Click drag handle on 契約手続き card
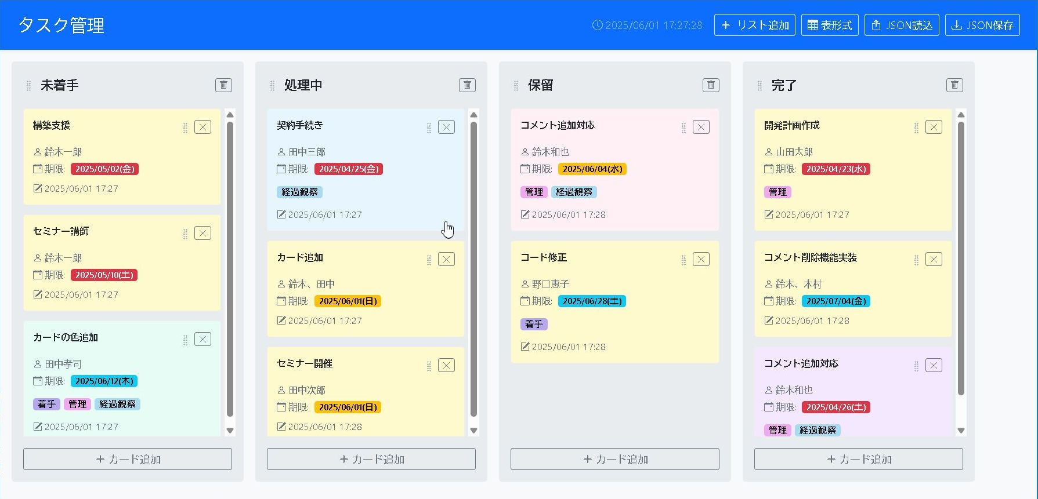The image size is (1038, 499). click(x=429, y=128)
